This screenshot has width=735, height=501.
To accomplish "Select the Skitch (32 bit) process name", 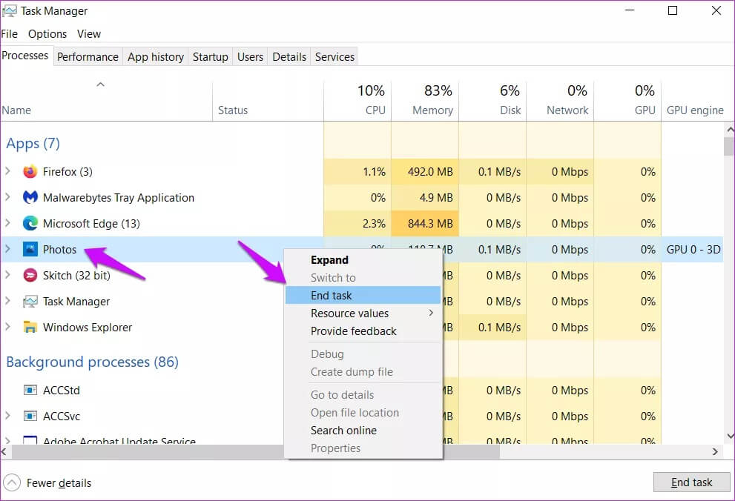I will [x=76, y=275].
